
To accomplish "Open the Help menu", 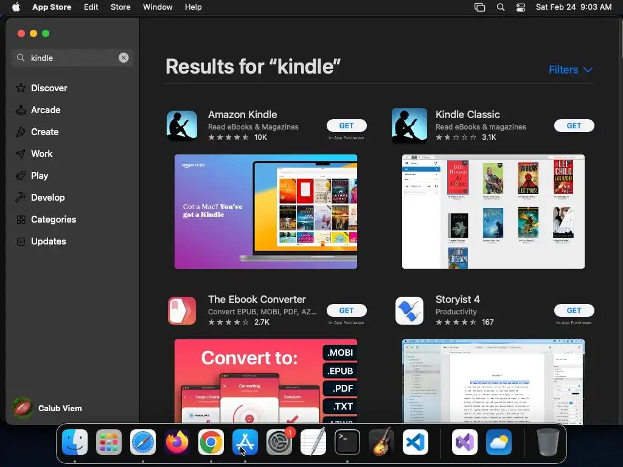I will [x=193, y=7].
